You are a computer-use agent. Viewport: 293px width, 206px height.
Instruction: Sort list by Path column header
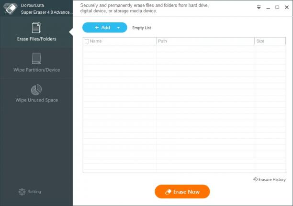pos(205,41)
